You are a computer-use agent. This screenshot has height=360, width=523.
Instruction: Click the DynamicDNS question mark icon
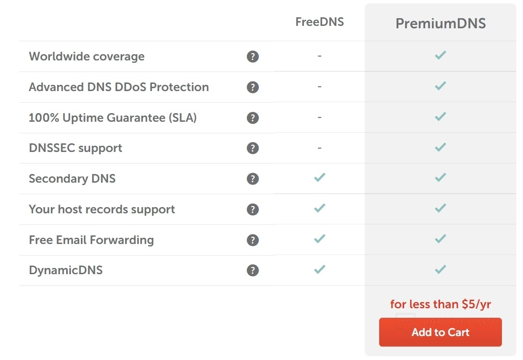click(253, 270)
